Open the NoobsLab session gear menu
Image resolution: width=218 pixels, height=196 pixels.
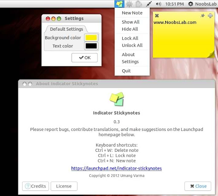[x=202, y=4]
